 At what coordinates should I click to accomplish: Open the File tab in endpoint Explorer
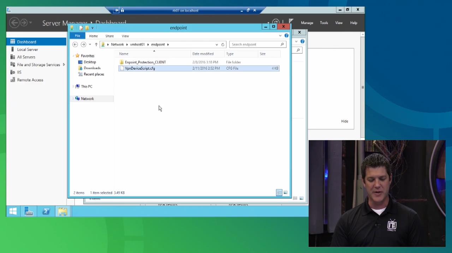77,36
